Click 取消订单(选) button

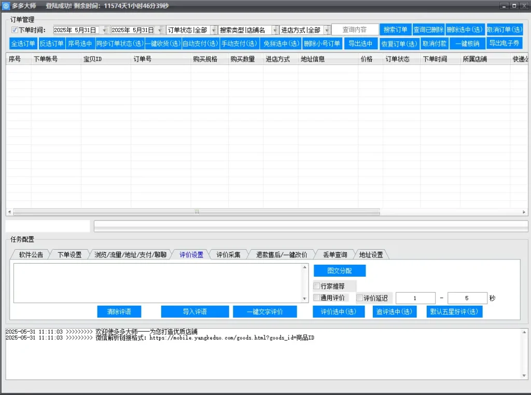pos(505,30)
